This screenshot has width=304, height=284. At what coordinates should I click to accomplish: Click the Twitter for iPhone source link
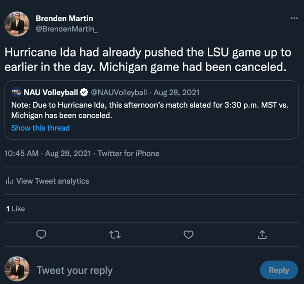tap(128, 153)
